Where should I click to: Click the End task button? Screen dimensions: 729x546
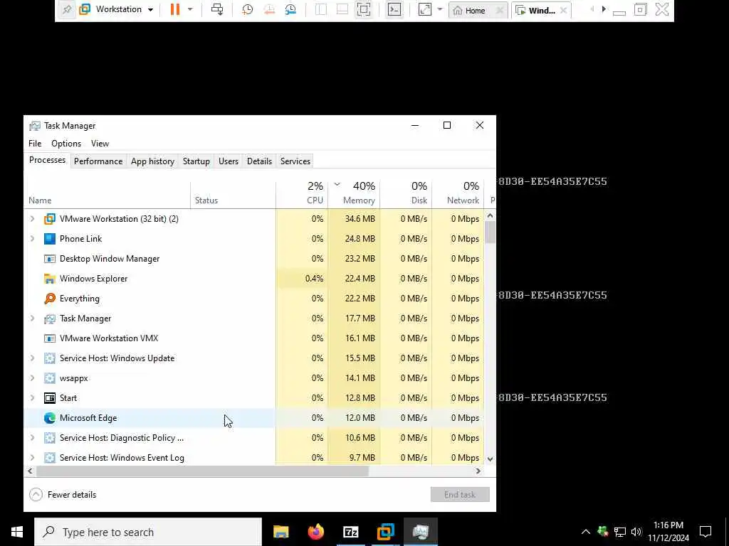[x=460, y=495]
